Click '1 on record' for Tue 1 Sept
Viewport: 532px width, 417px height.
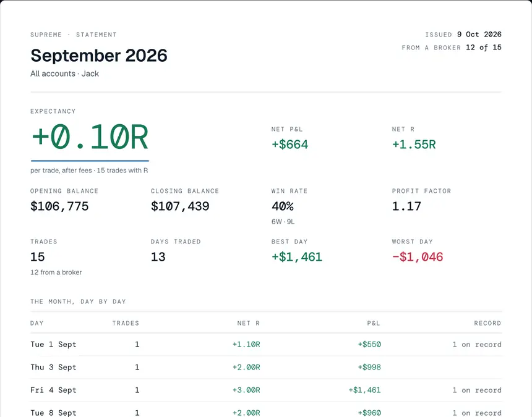click(477, 345)
